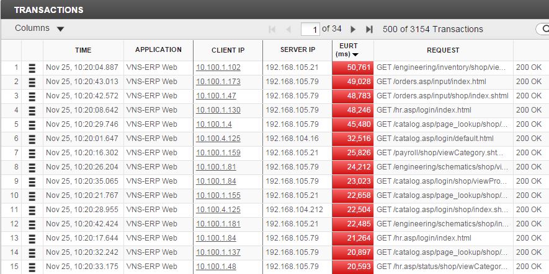Image resolution: width=549 pixels, height=274 pixels.
Task: Select the red EURT cell 50,761
Action: tap(352, 67)
